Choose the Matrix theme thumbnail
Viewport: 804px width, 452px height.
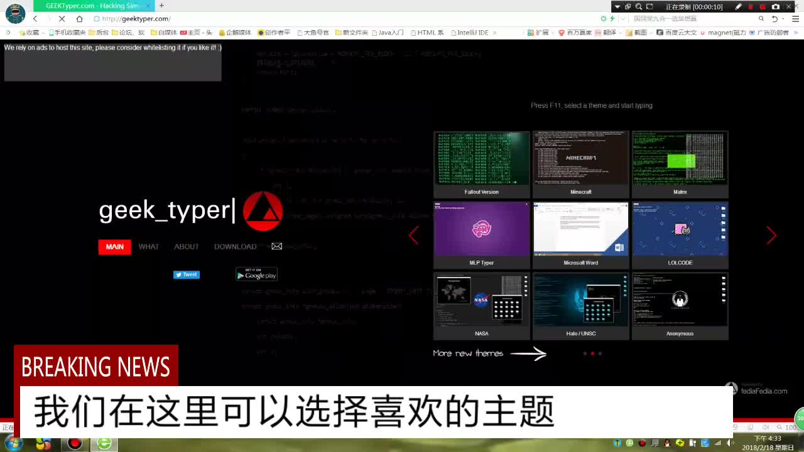click(680, 164)
